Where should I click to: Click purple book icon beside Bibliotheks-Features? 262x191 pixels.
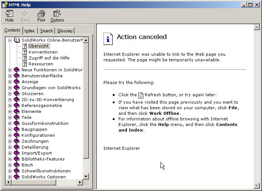17,159
